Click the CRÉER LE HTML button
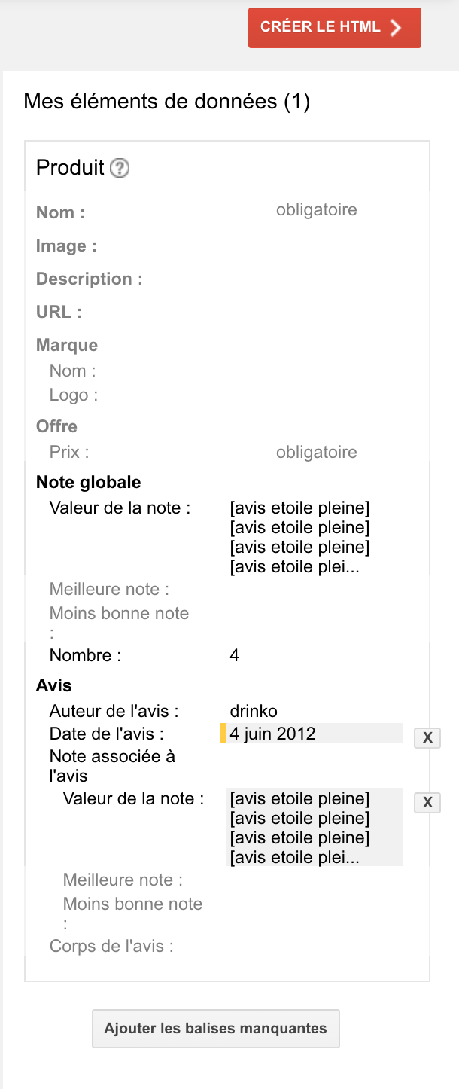 tap(334, 28)
